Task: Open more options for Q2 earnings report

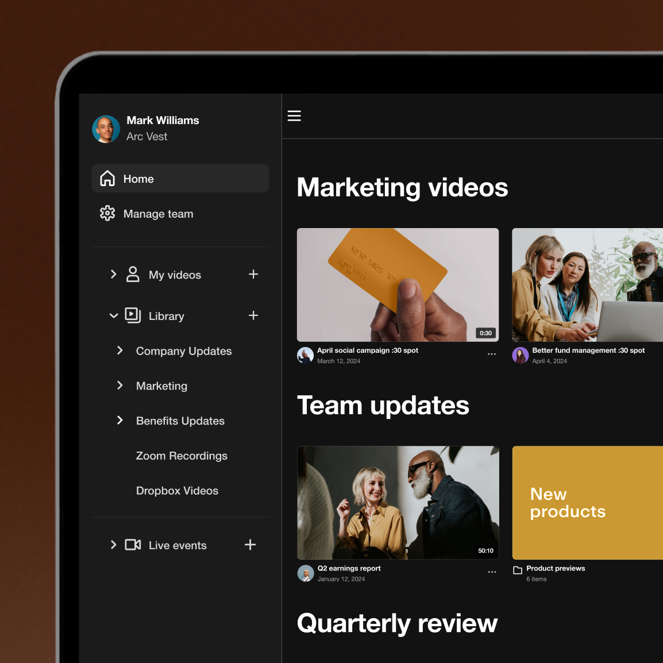Action: (492, 572)
